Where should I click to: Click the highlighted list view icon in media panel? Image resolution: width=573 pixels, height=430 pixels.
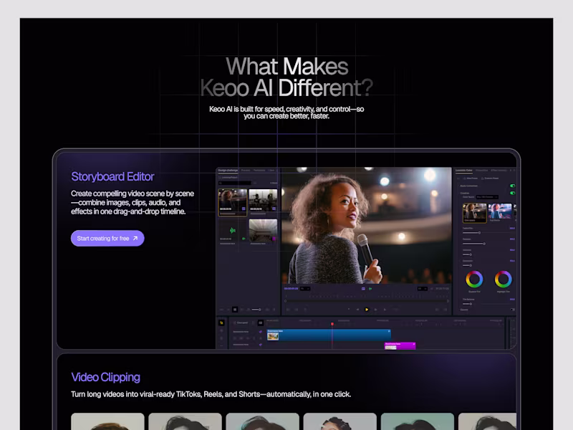(x=235, y=310)
